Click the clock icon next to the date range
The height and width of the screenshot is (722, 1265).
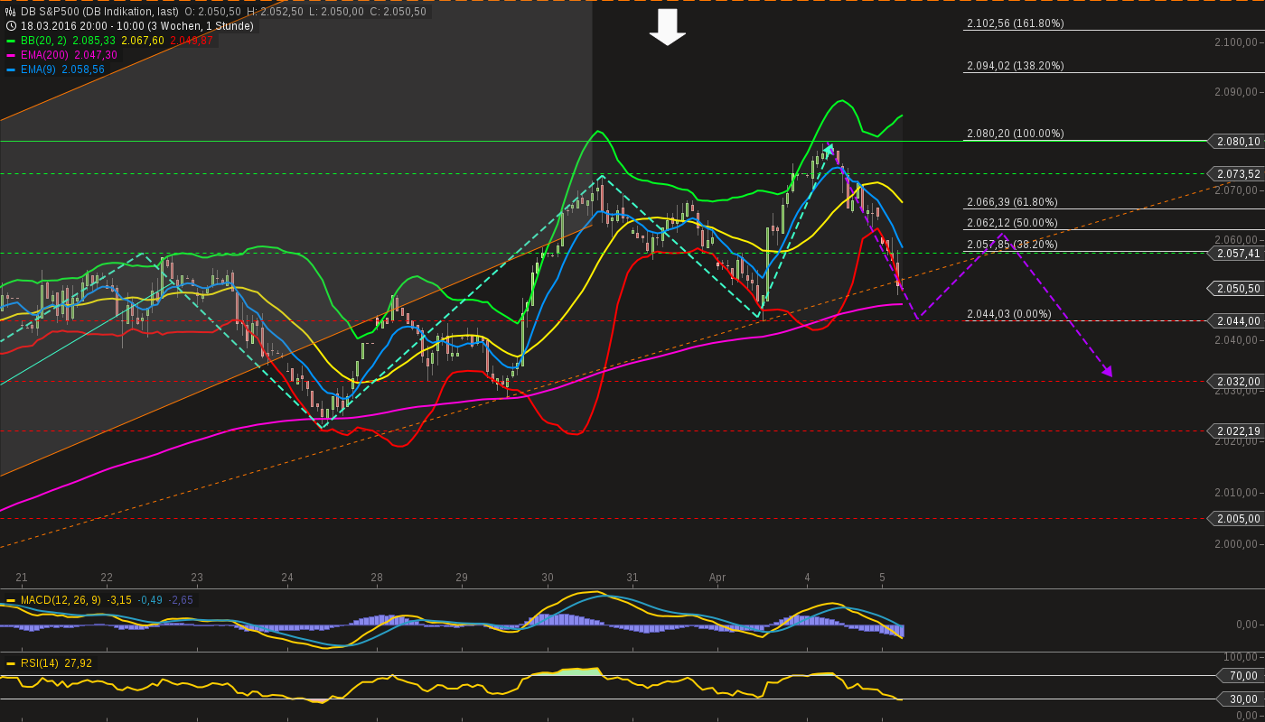pos(11,26)
